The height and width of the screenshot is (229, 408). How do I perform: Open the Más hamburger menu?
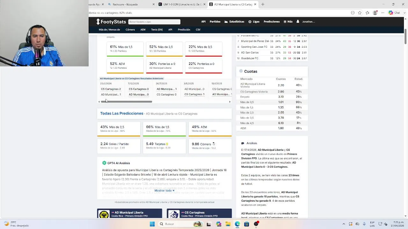tap(288, 22)
